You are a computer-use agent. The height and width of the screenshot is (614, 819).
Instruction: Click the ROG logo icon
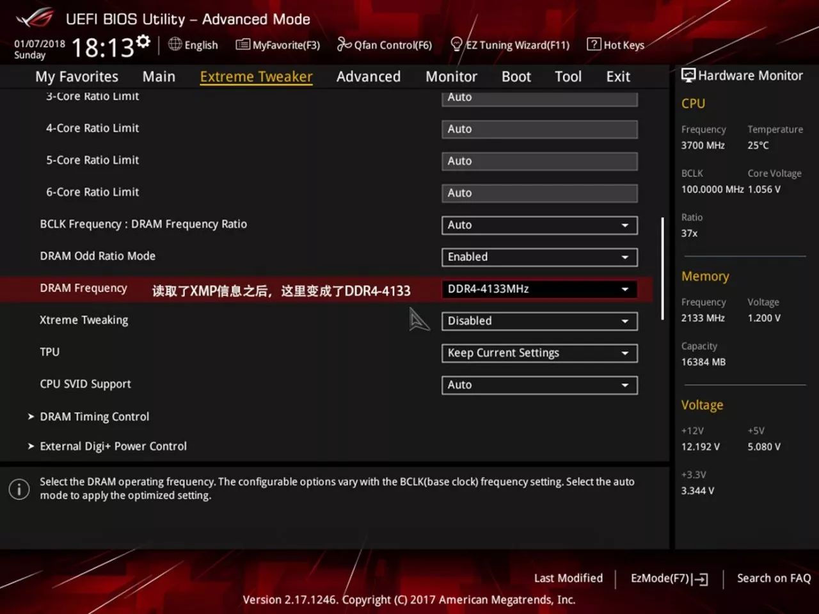(x=35, y=18)
